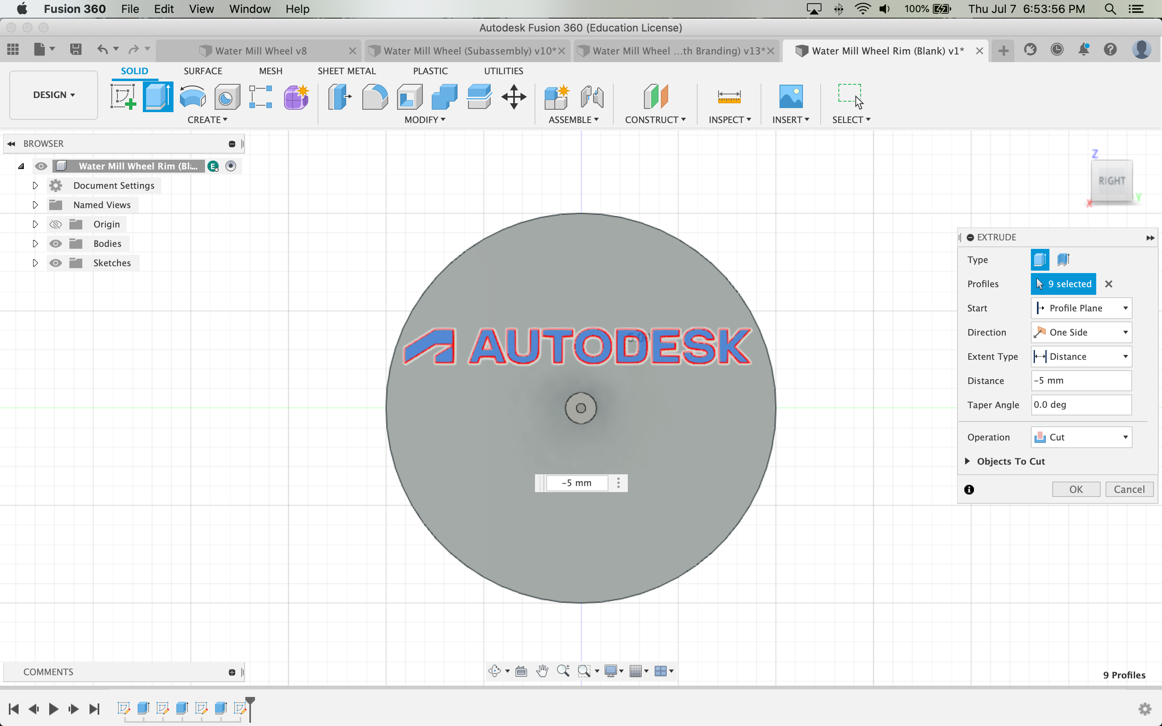
Task: Show the hidden Origin folder
Action: click(x=56, y=224)
